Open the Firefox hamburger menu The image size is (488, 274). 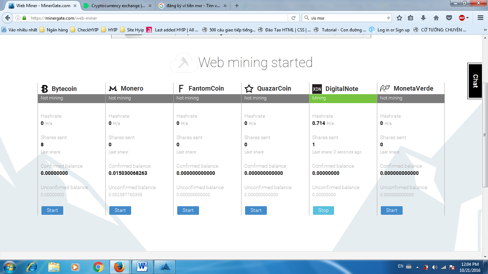480,18
